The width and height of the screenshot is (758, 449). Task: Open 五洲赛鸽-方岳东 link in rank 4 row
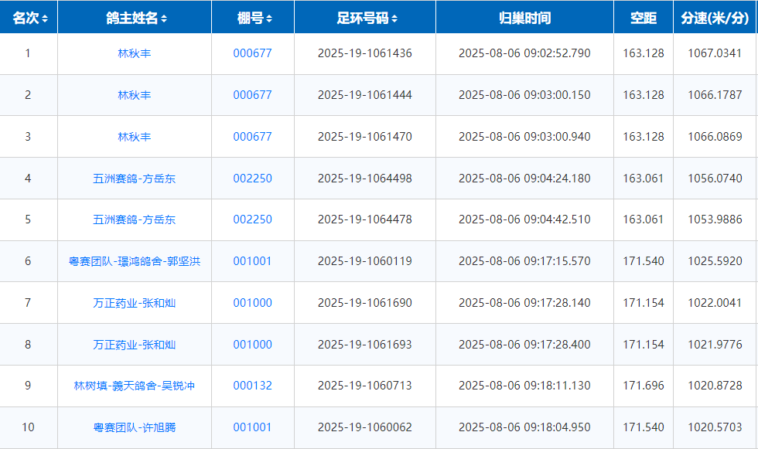tap(135, 179)
